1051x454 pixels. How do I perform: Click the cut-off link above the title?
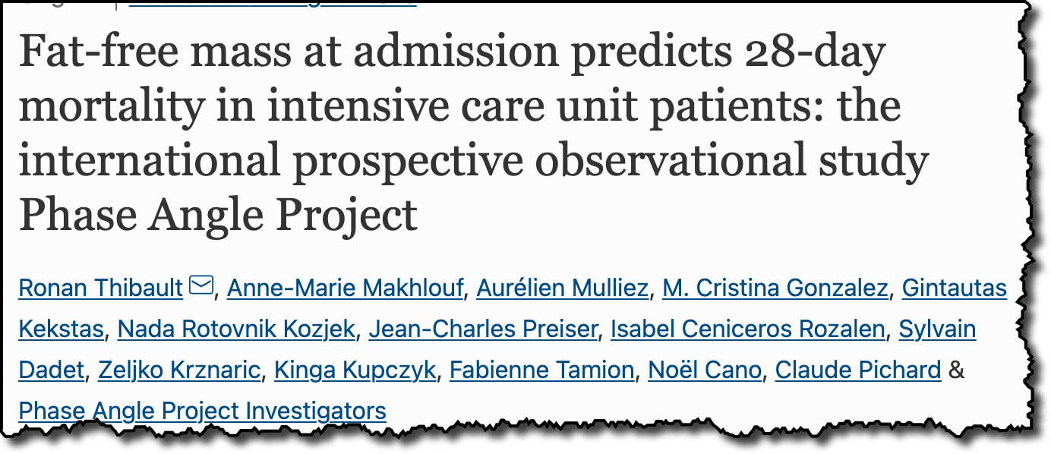272,3
